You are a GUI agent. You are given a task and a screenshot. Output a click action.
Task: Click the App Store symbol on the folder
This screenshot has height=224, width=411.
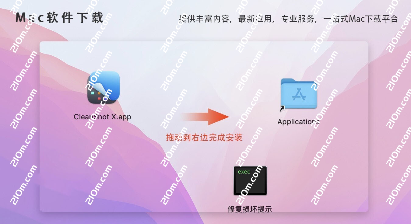coord(299,94)
